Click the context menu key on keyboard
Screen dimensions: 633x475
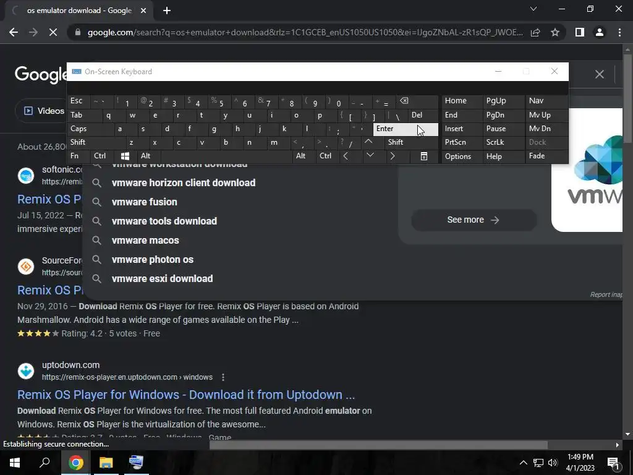[424, 156]
